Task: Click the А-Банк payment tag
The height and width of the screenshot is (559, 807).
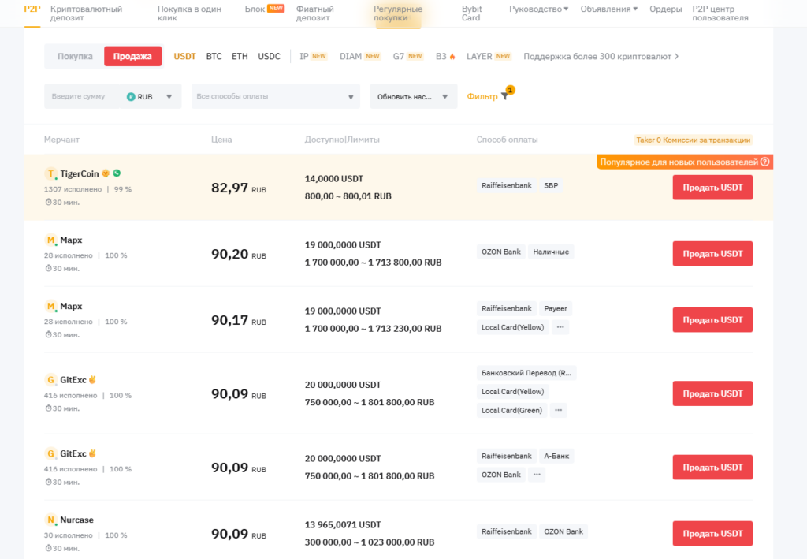Action: [x=556, y=456]
